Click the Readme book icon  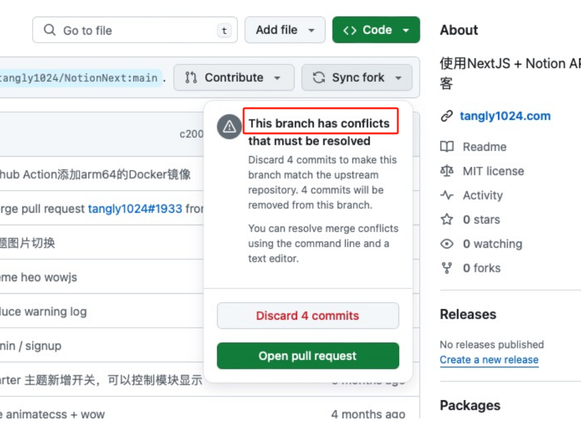tap(447, 147)
